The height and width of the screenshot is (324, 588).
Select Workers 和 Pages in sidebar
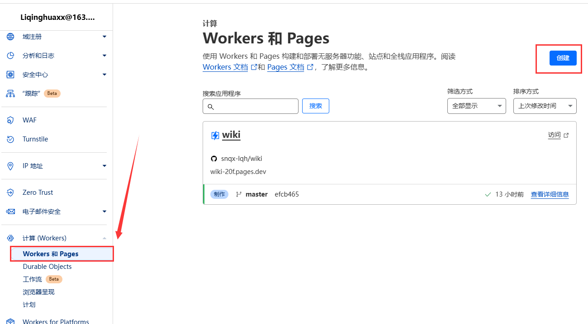click(51, 254)
